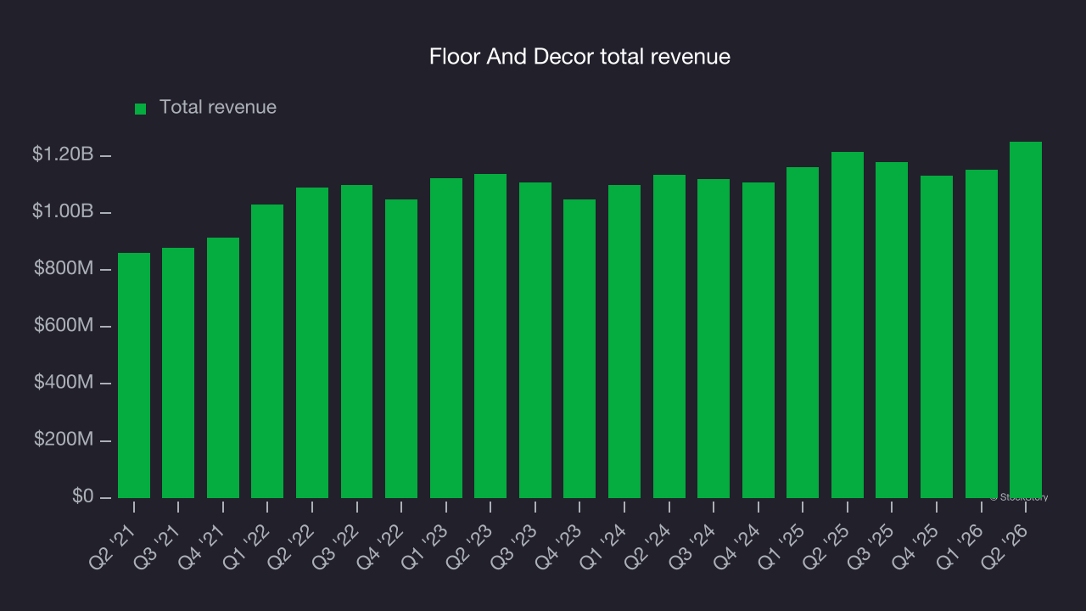The height and width of the screenshot is (611, 1086).
Task: Click the "$600M" y-axis label
Action: point(64,326)
